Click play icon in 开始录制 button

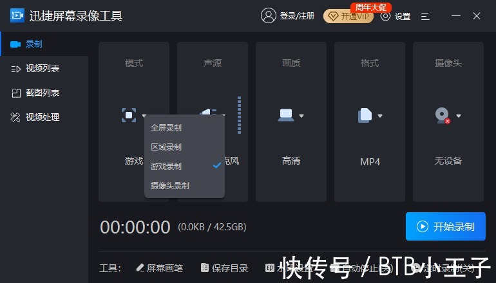coord(423,226)
